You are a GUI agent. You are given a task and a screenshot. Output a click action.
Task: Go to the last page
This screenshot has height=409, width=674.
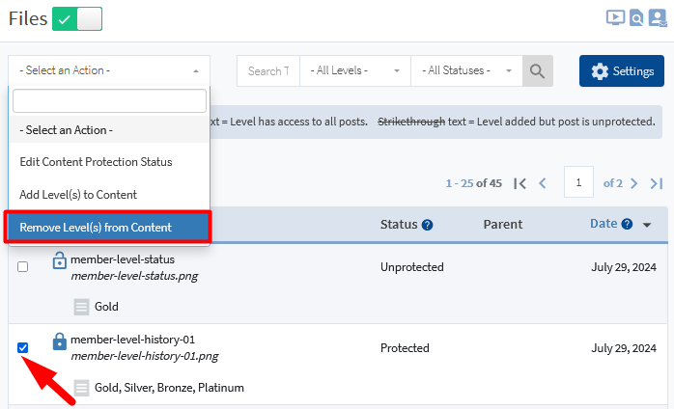(657, 183)
